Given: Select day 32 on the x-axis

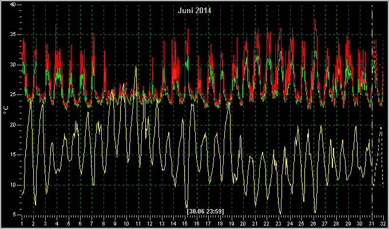Looking at the screenshot, I should click(x=383, y=223).
